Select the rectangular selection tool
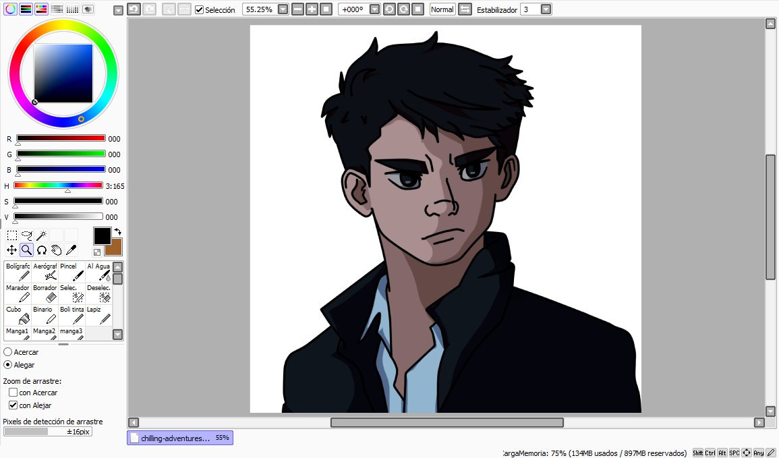This screenshot has width=779, height=458. click(12, 235)
